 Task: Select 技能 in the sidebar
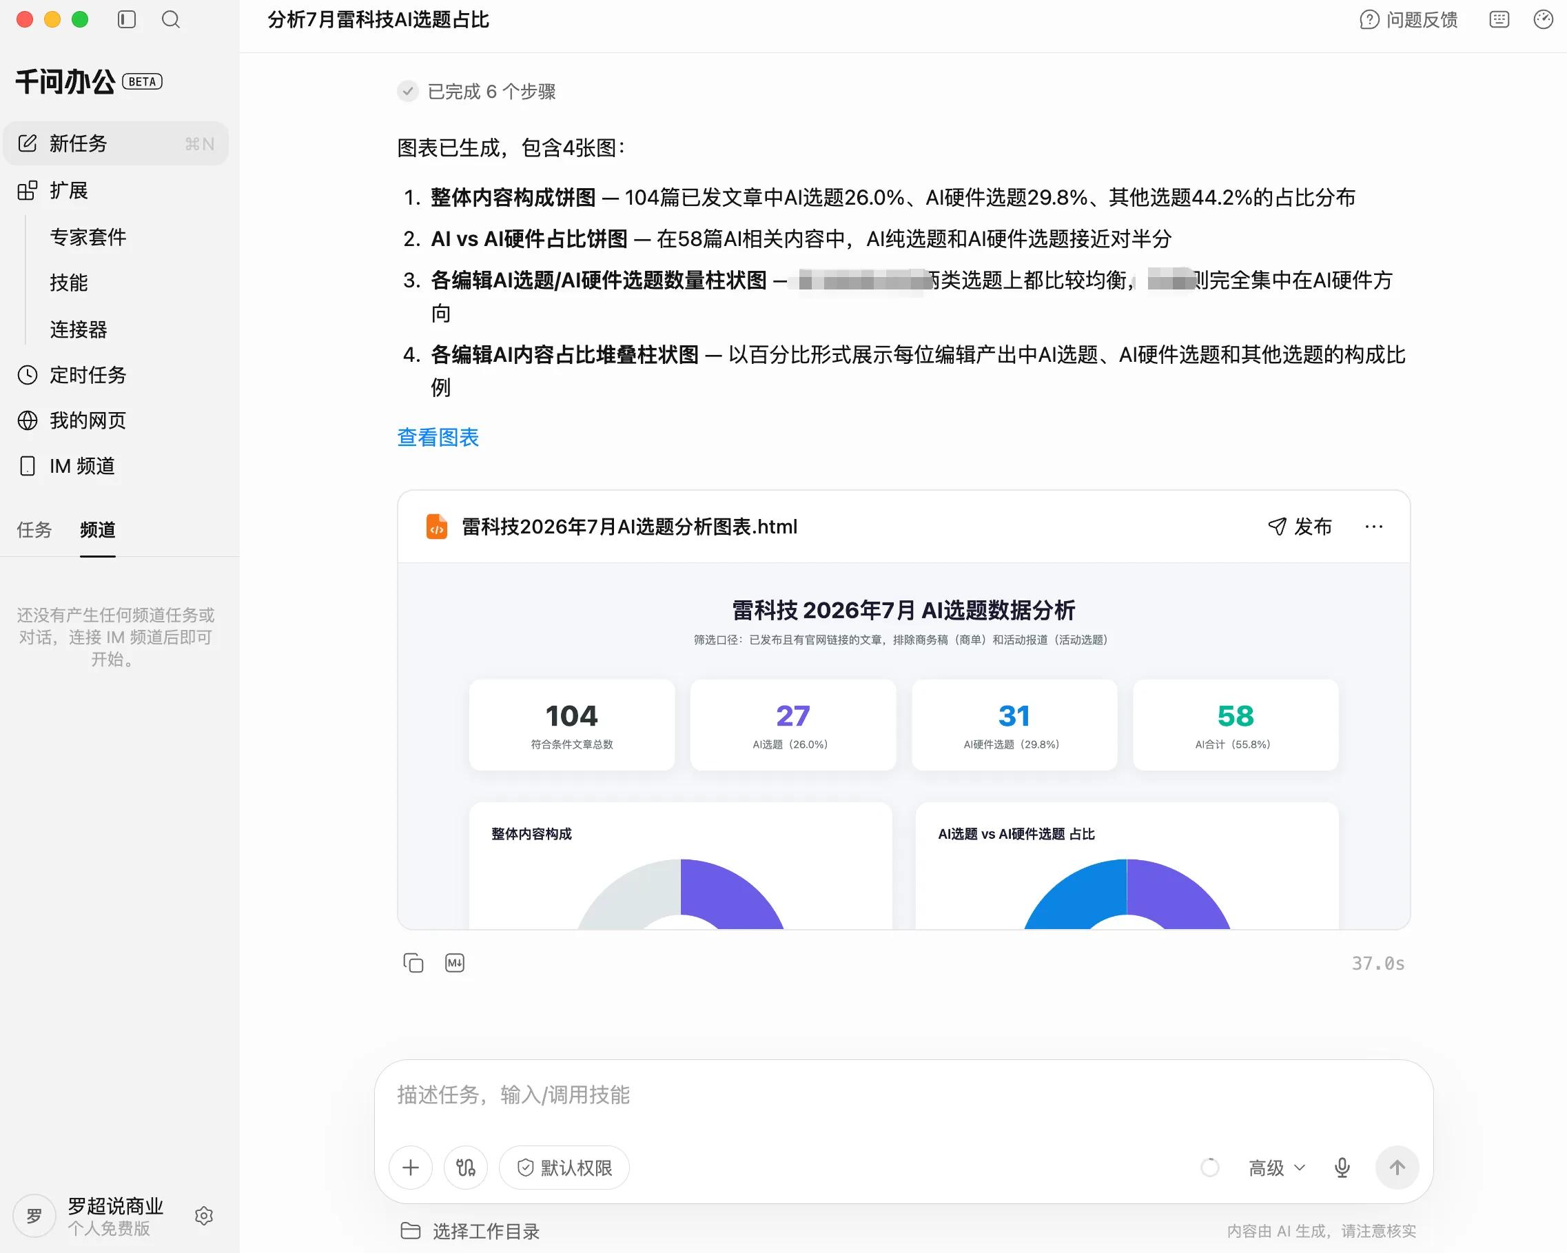(x=69, y=283)
